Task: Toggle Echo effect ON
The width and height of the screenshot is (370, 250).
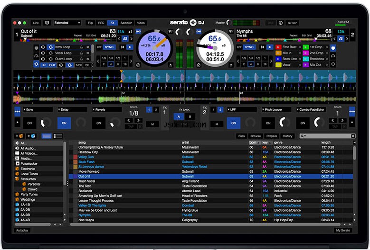Action: point(29,123)
